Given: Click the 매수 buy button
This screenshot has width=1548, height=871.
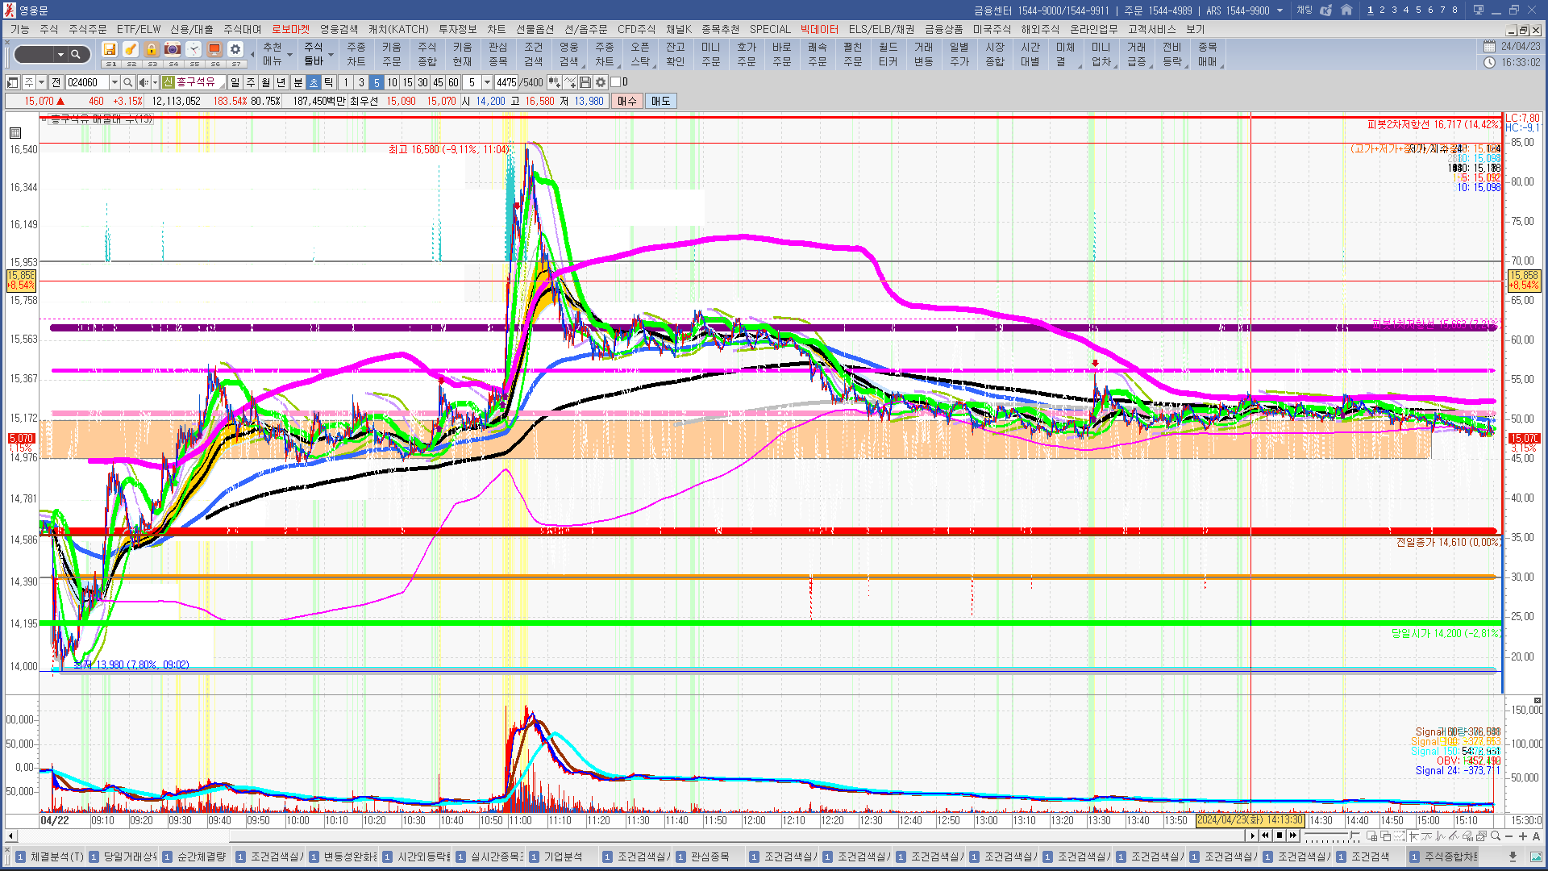Looking at the screenshot, I should [x=627, y=101].
